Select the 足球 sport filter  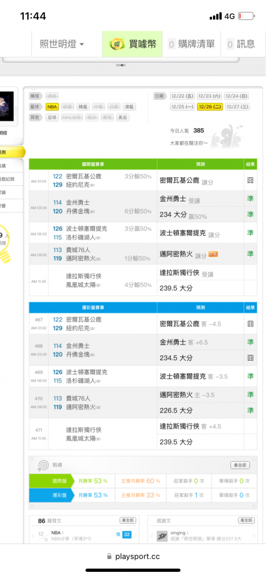(52, 118)
